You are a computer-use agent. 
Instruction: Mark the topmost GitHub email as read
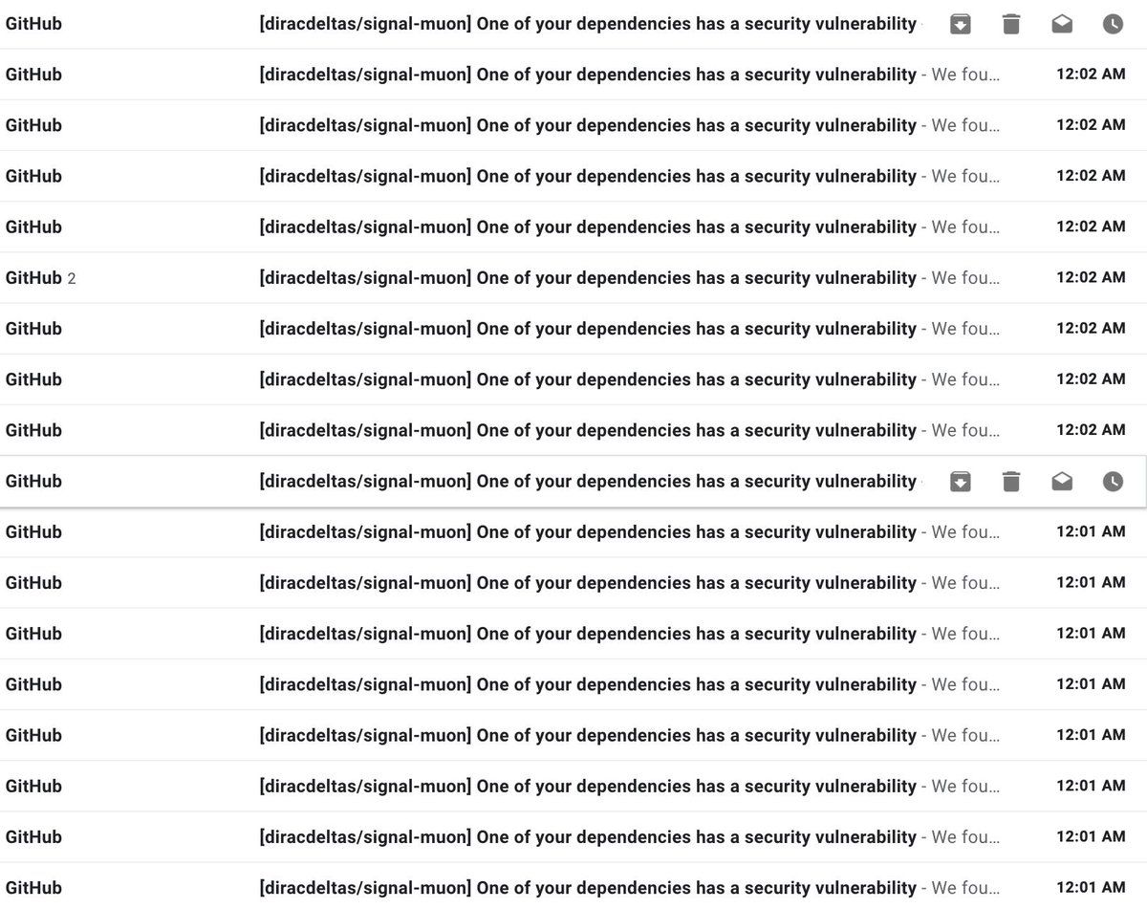tap(1062, 25)
